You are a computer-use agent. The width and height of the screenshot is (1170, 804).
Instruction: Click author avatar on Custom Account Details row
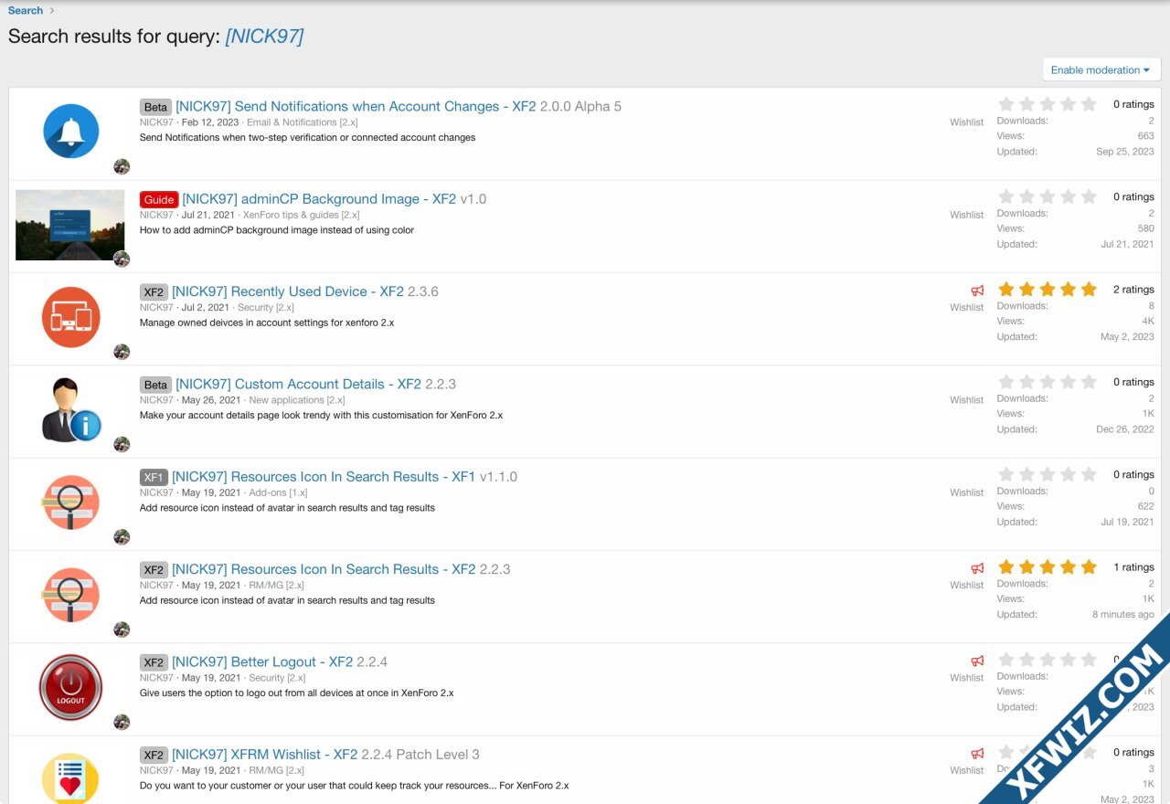click(x=122, y=444)
